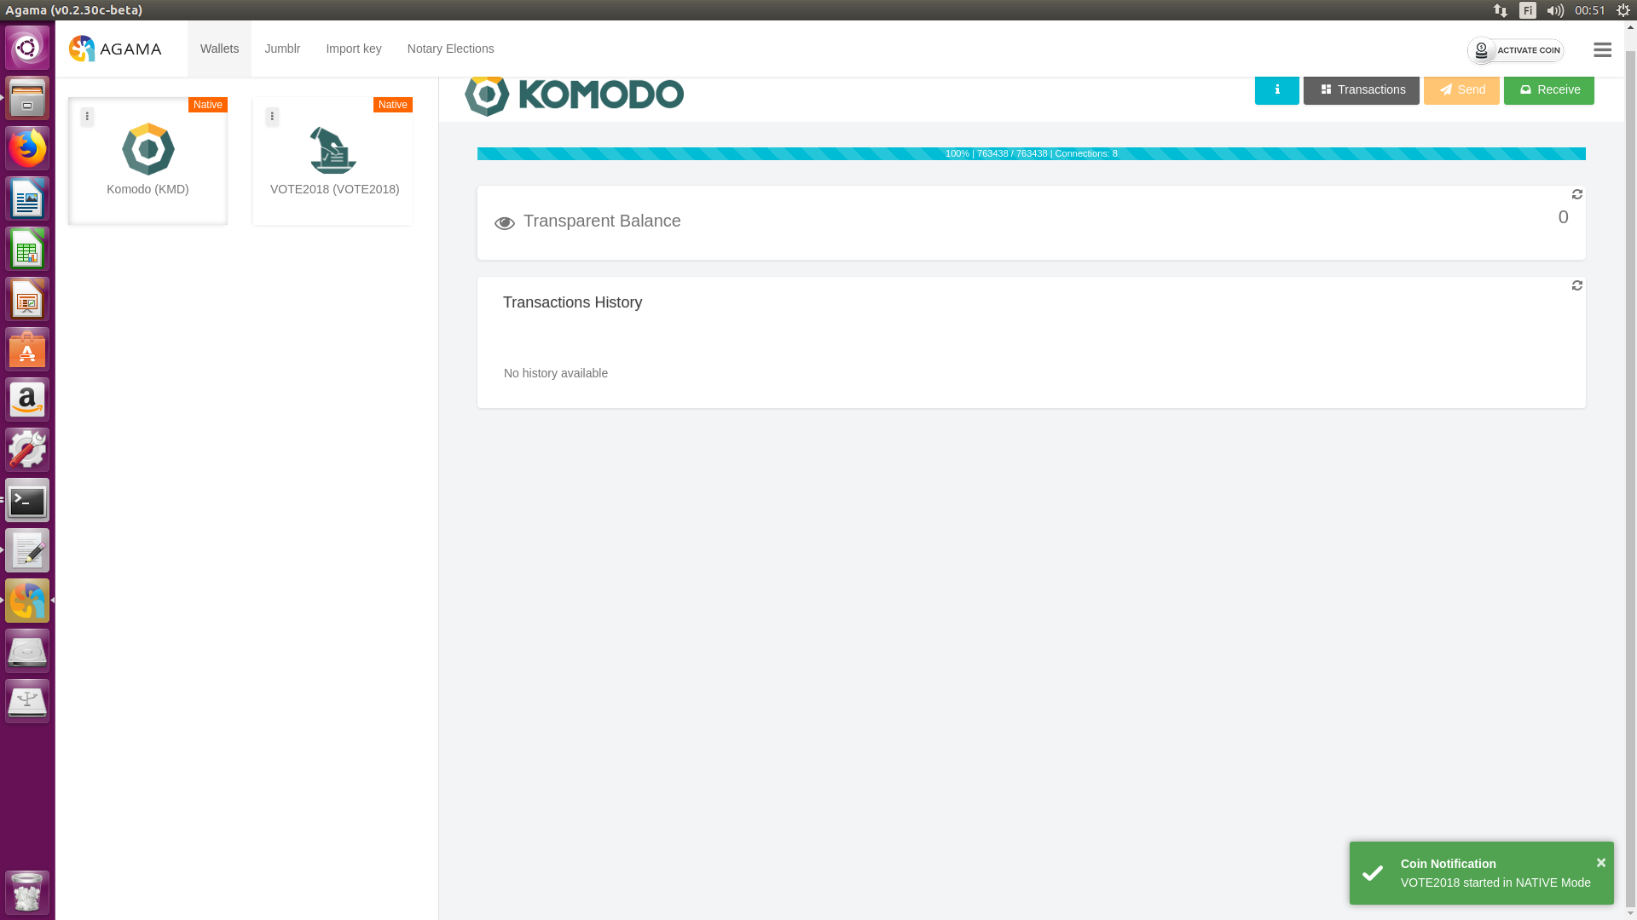Refresh the Transparent Balance panel

point(1576,195)
